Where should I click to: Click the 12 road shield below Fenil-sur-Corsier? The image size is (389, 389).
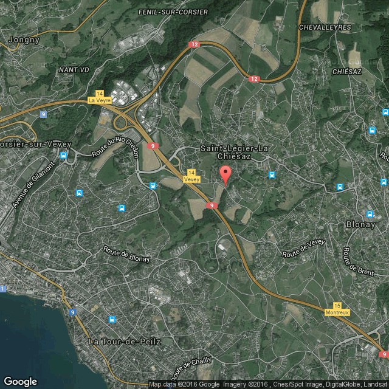click(x=194, y=44)
